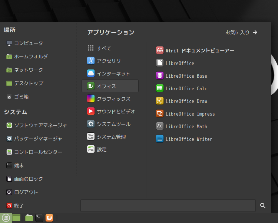Viewport: 278px width, 223px height.
Task: Open ホームフォルダ folder icon
Action: pos(9,56)
